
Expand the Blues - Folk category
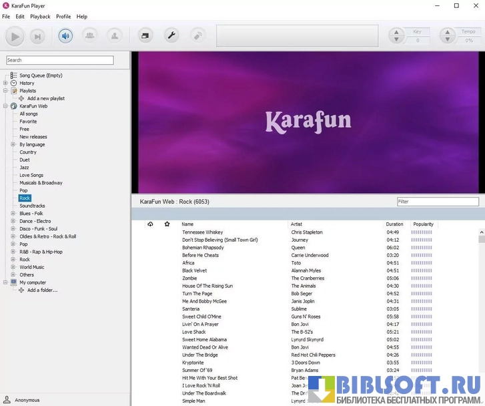[x=13, y=214]
